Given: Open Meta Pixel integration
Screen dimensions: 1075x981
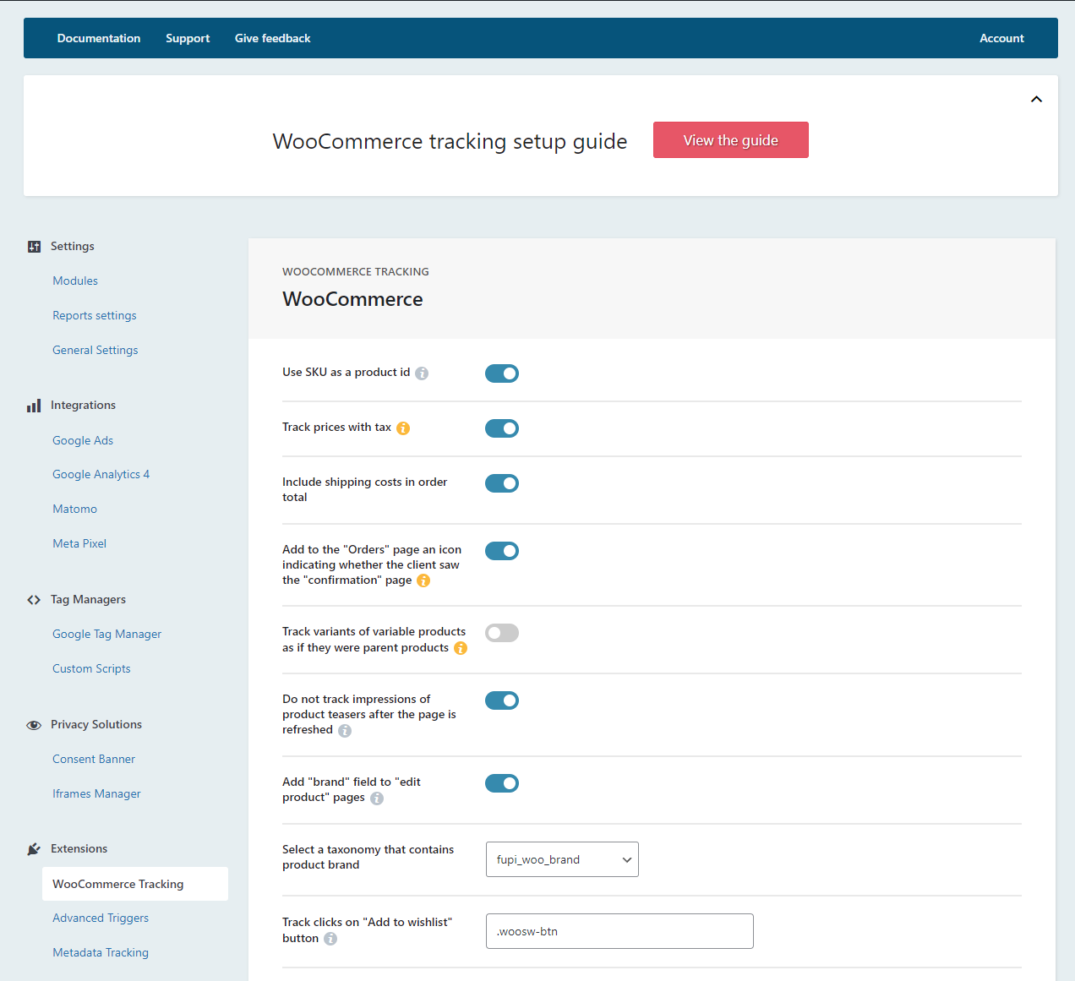Looking at the screenshot, I should pos(79,543).
